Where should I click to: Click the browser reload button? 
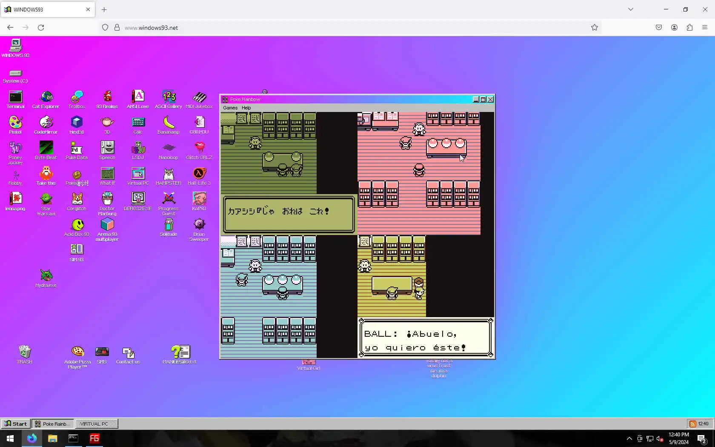pos(41,27)
